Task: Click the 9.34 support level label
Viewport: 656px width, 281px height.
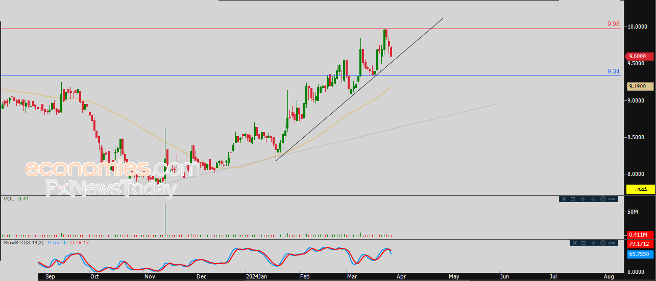Action: click(613, 71)
